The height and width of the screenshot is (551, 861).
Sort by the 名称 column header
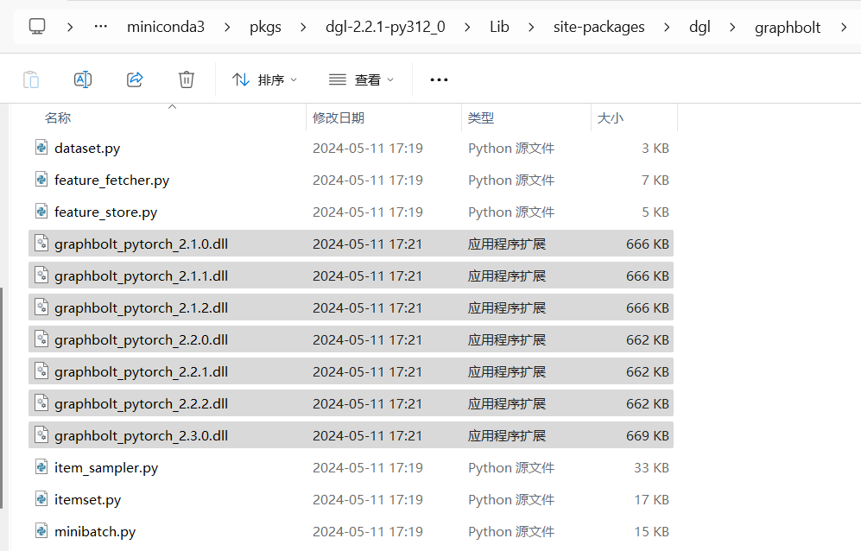click(58, 117)
